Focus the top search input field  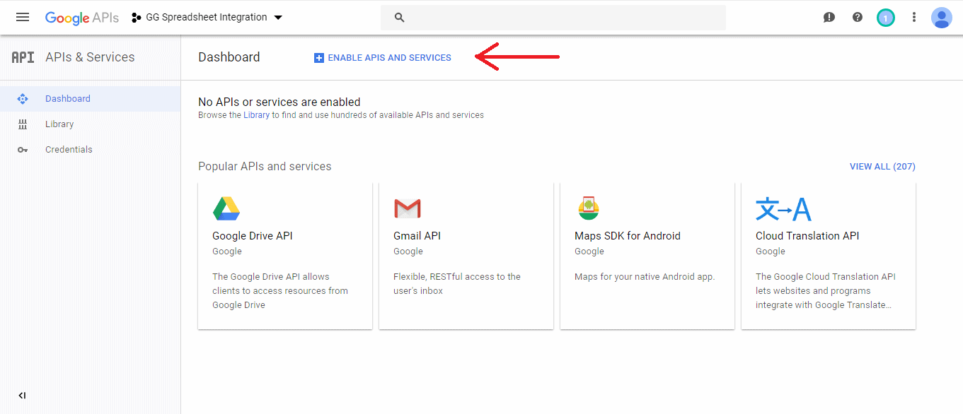tap(553, 18)
